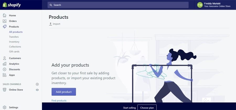The width and height of the screenshot is (236, 110).
Task: Open the Transfers submenu item
Action: point(14,37)
